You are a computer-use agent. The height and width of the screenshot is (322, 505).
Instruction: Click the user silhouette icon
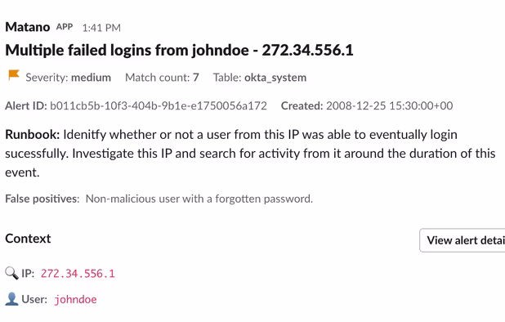pos(12,299)
